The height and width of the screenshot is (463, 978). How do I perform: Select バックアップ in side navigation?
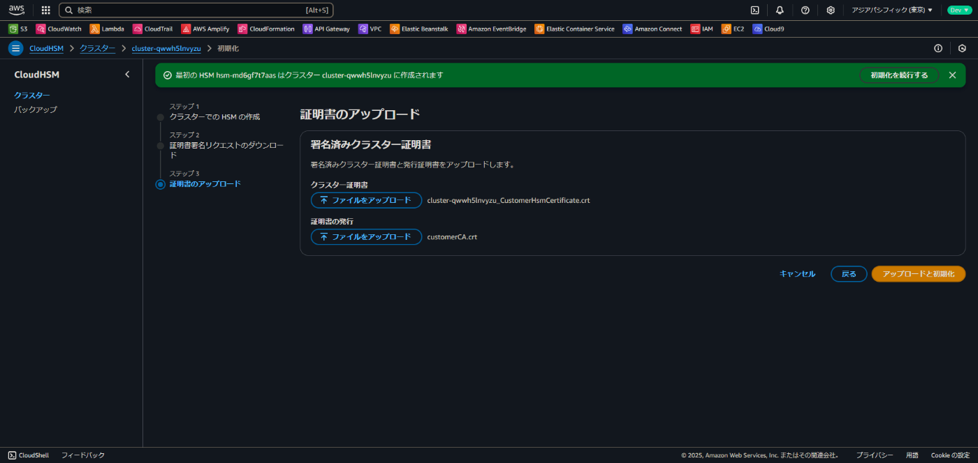click(x=36, y=109)
